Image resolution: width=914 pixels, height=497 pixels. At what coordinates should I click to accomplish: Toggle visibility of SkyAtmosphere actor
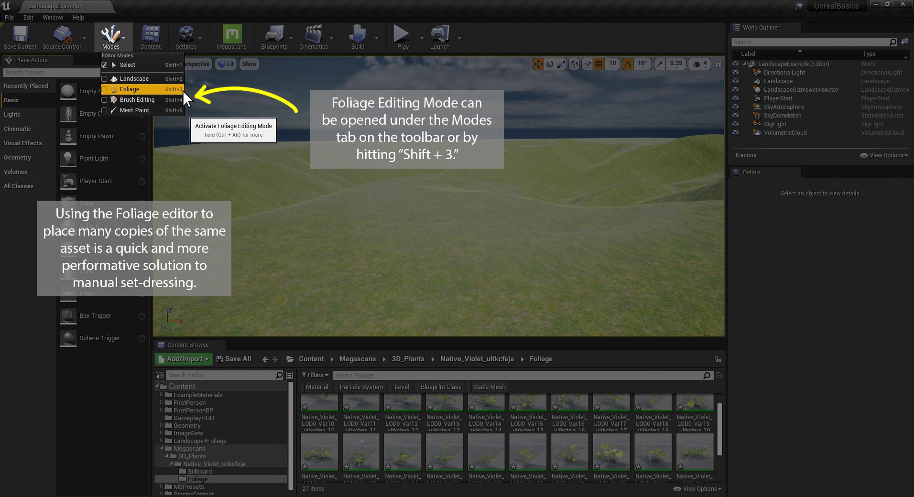[x=735, y=107]
